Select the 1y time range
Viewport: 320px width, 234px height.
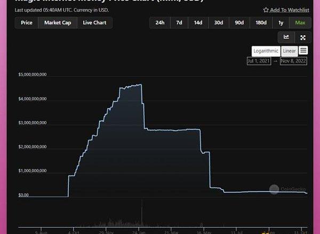(x=281, y=22)
